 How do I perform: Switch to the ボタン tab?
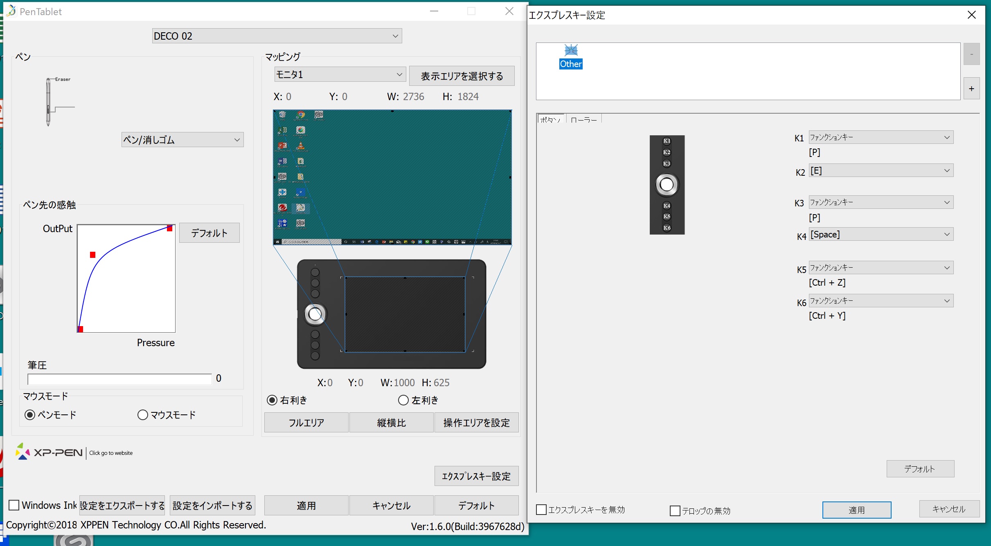coord(550,119)
